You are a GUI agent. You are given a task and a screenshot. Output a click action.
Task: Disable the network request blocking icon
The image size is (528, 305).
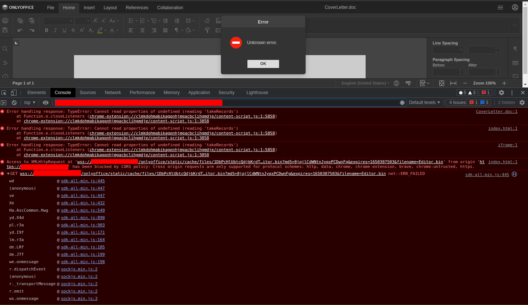[x=14, y=102]
